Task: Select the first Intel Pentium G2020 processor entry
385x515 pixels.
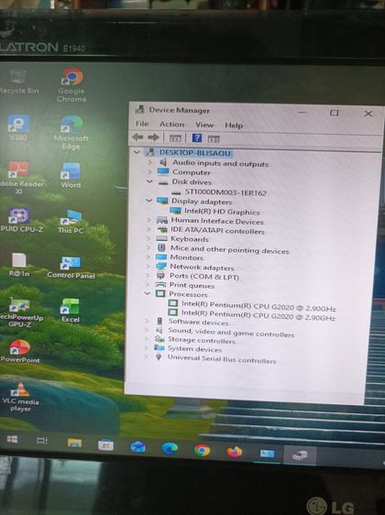Action: [258, 306]
